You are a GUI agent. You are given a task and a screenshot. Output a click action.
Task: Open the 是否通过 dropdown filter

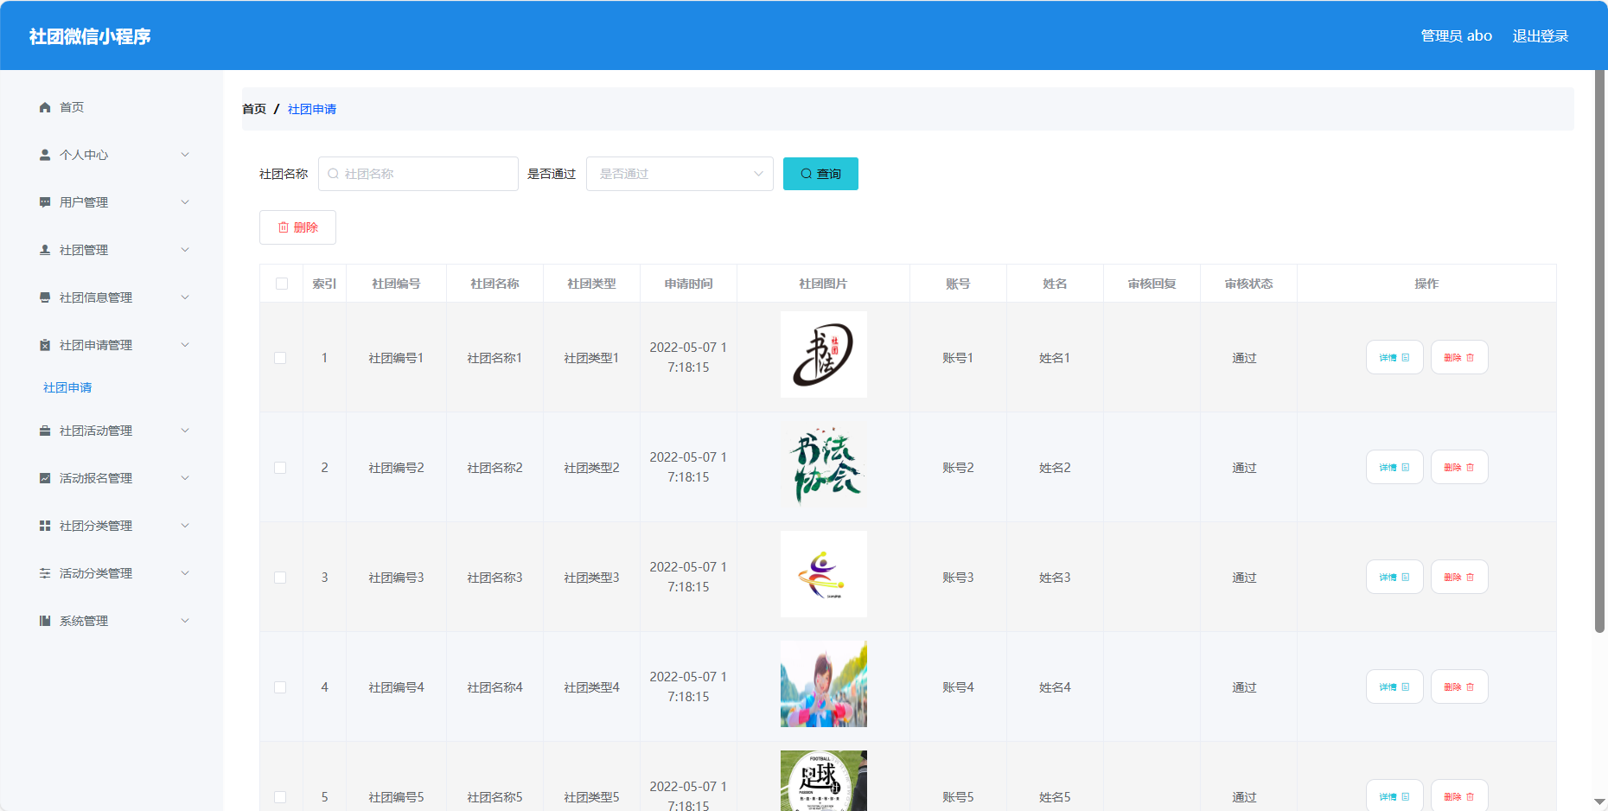[680, 174]
